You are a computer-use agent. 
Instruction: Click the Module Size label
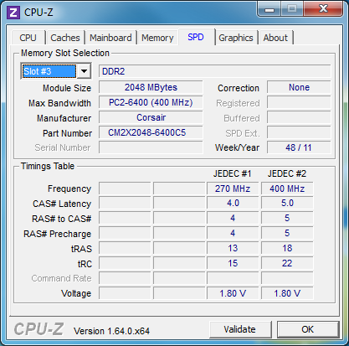tap(67, 88)
